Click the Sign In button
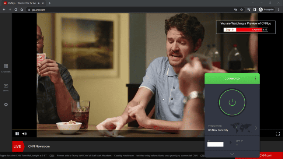Viewport: 283px width, 159px height. point(230,29)
